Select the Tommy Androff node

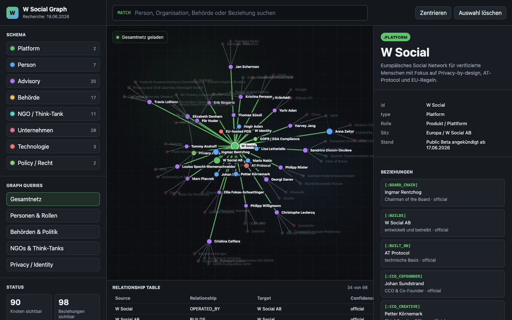coord(187,146)
